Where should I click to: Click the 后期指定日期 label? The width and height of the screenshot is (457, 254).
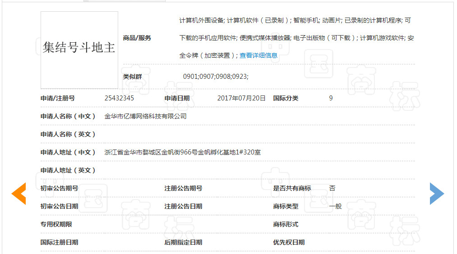(x=183, y=242)
